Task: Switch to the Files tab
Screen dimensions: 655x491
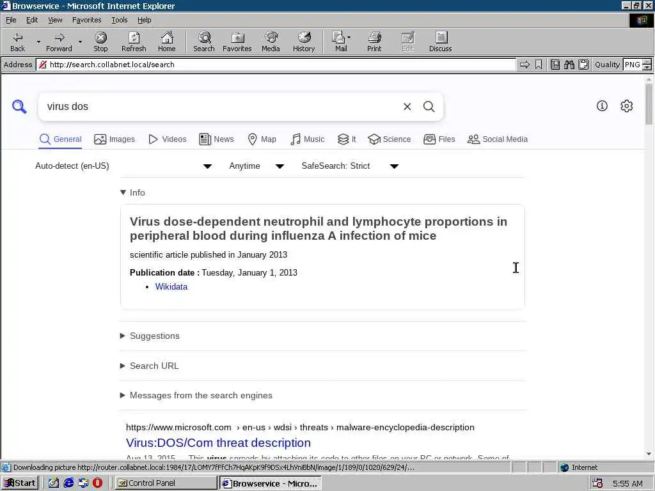Action: (x=439, y=139)
